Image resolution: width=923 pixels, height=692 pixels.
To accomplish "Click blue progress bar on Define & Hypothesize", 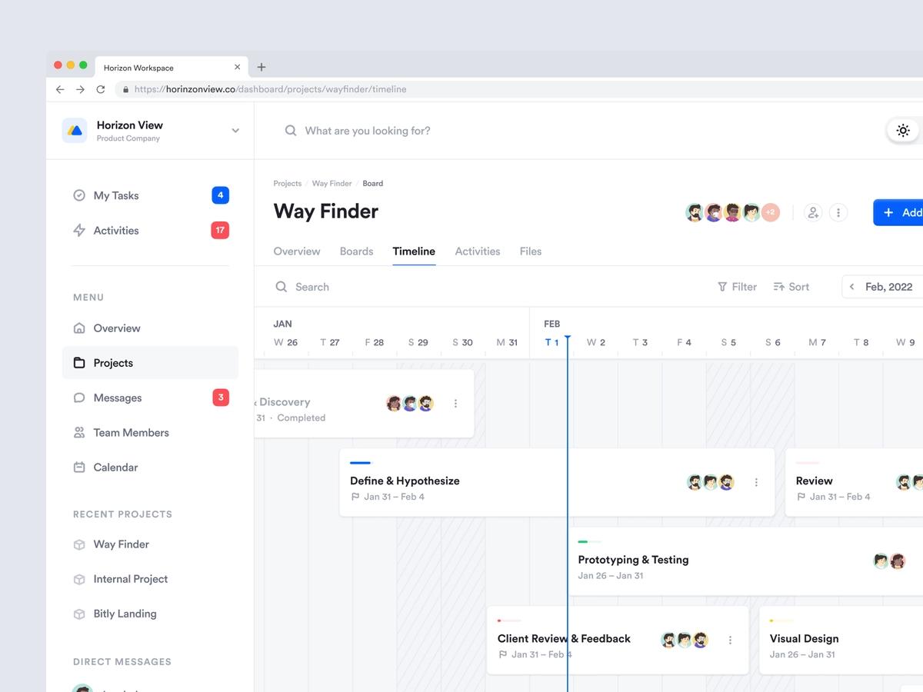I will (x=360, y=463).
